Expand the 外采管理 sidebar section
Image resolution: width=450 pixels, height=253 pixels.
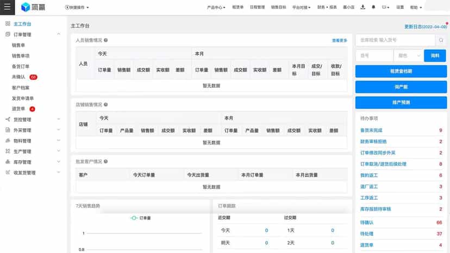click(59, 130)
